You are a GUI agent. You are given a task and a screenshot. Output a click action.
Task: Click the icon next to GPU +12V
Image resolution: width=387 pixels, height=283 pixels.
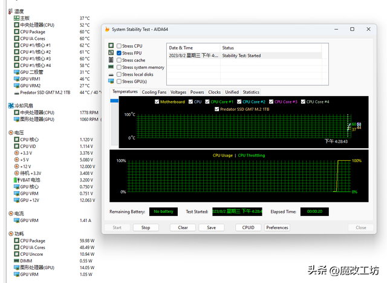pos(16,200)
